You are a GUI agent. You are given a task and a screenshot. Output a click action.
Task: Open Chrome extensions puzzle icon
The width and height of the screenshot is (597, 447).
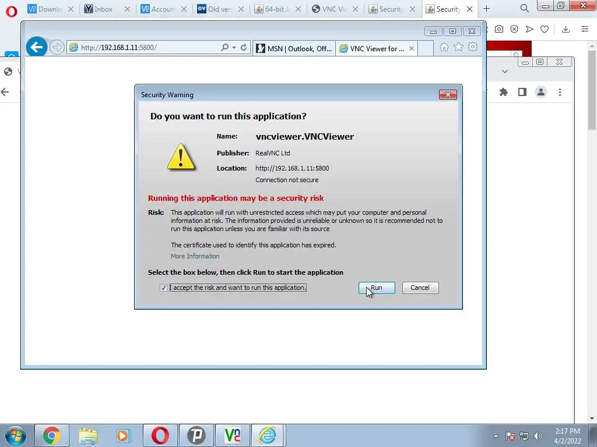pos(503,92)
